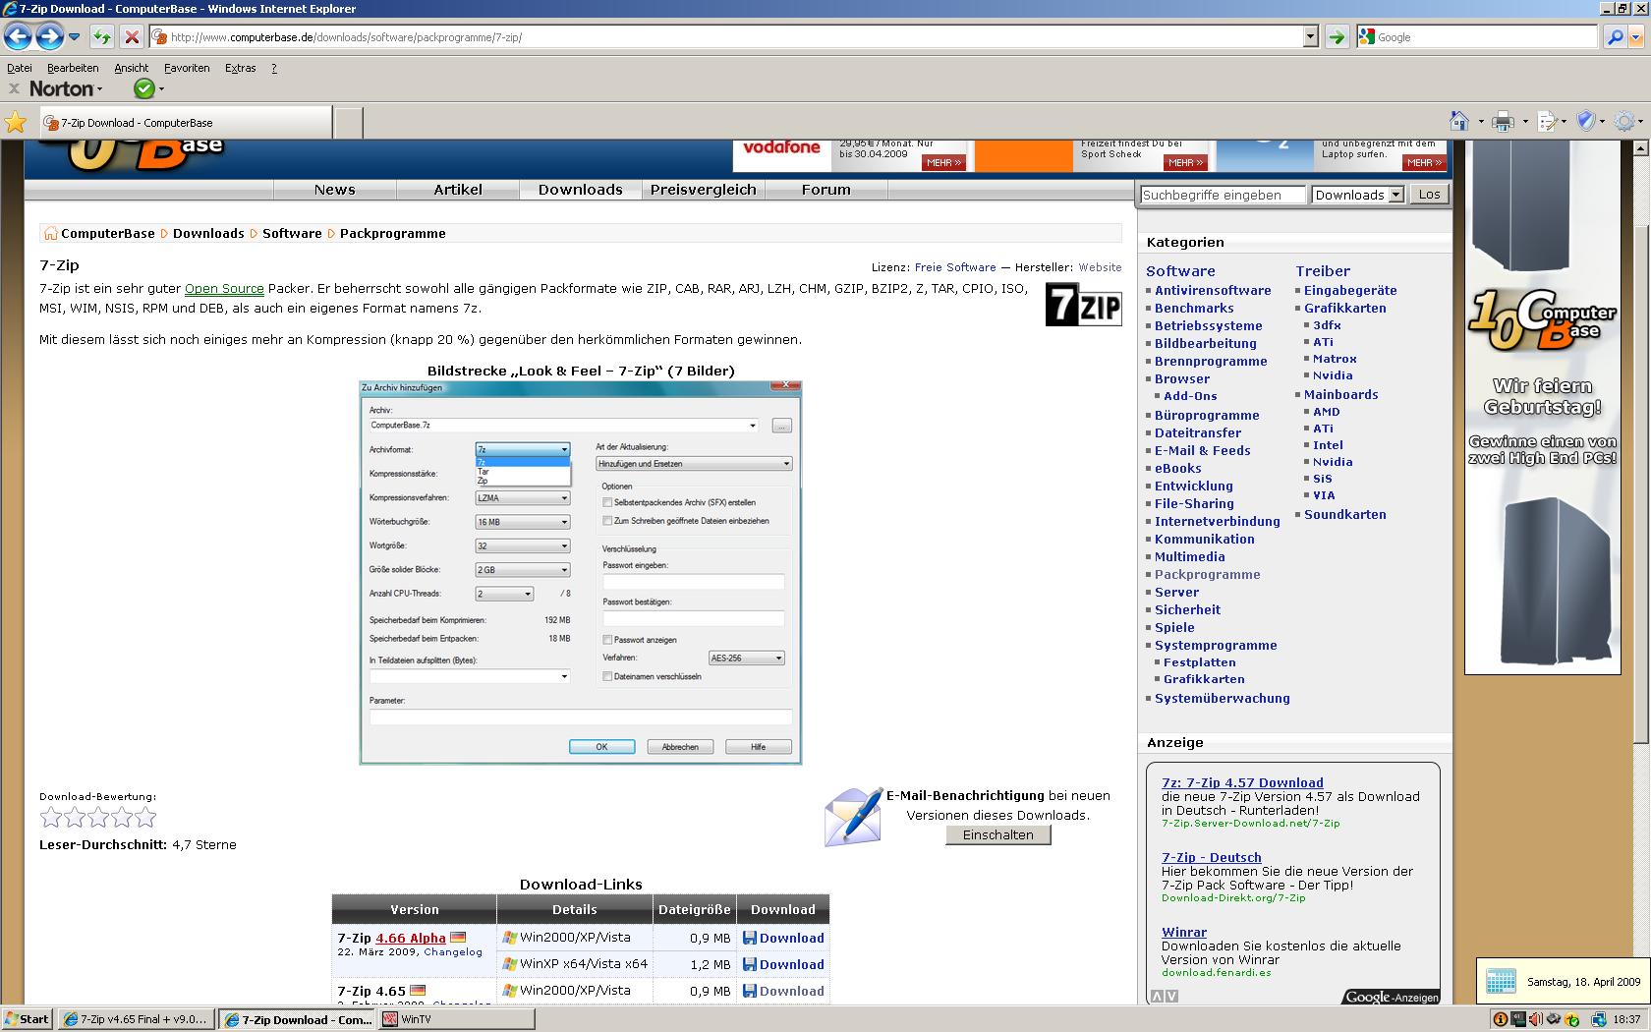Open the Hersteller Website link
Image resolution: width=1651 pixels, height=1032 pixels.
[1100, 267]
